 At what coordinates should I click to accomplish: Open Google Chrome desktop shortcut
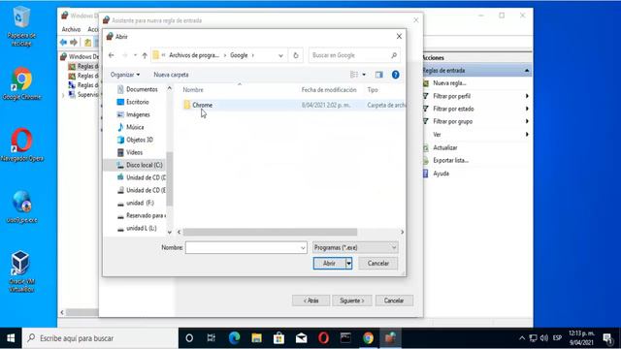pos(21,84)
